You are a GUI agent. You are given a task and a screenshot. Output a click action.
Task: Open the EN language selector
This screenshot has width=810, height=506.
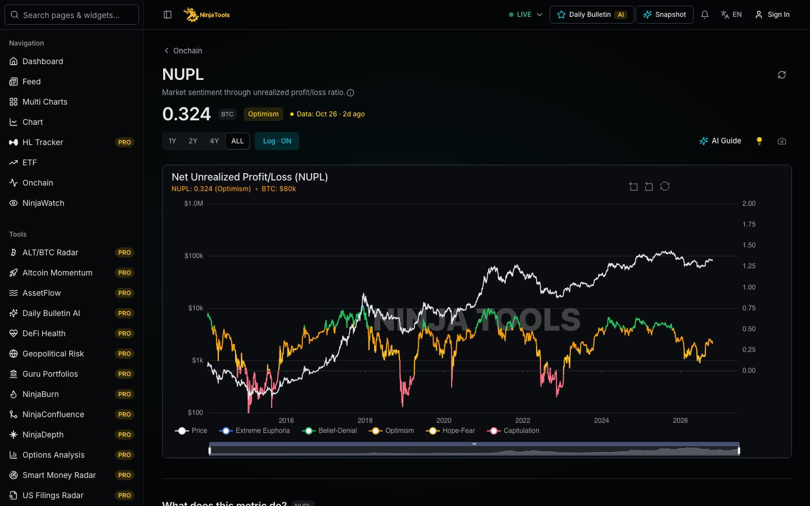tap(731, 15)
